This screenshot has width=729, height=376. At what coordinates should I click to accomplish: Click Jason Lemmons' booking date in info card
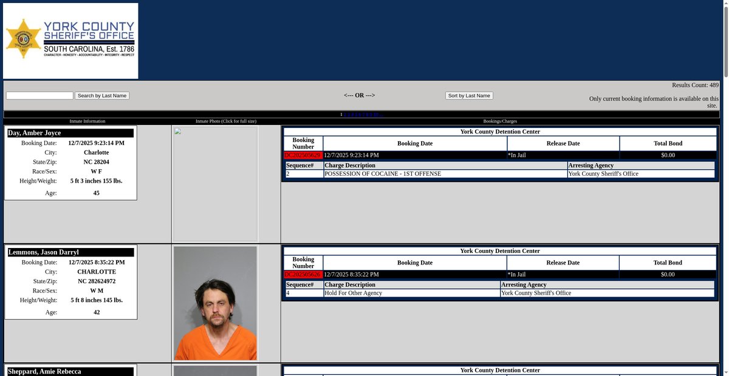97,263
